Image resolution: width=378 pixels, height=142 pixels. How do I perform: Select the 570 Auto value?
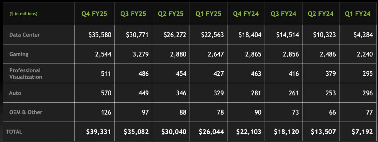click(106, 93)
